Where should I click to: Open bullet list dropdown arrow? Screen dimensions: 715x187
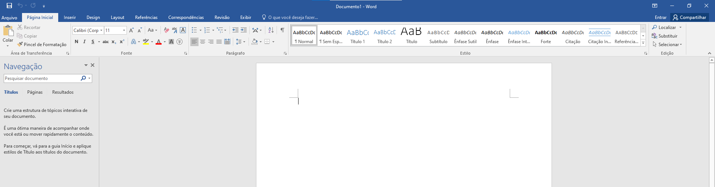(x=200, y=30)
